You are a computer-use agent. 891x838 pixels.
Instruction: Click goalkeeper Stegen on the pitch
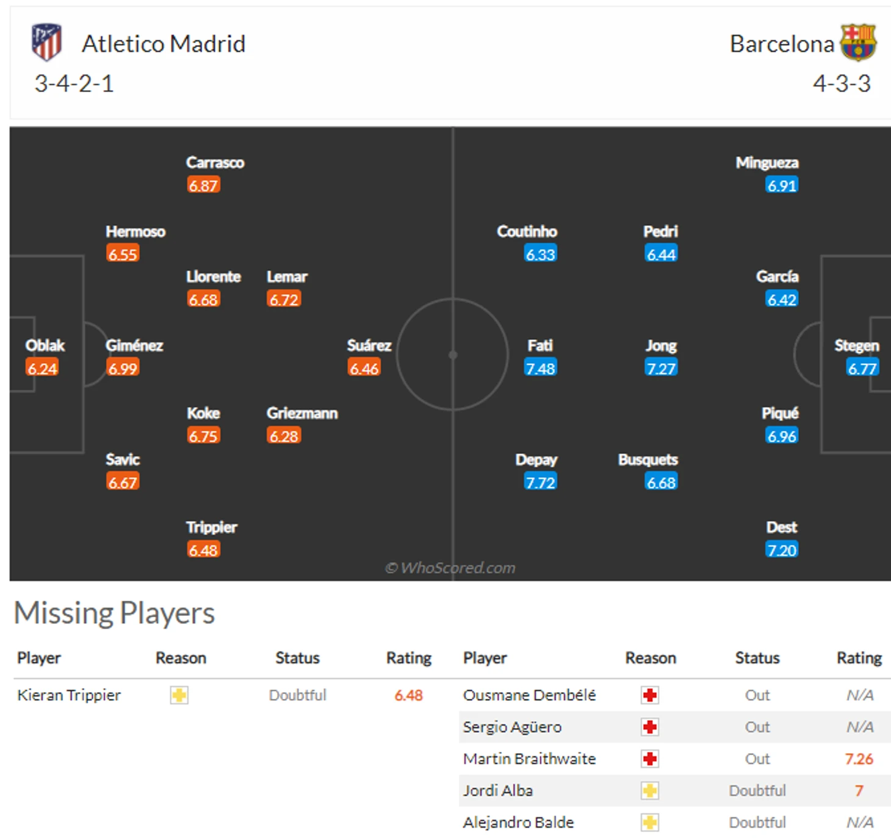pyautogui.click(x=857, y=346)
